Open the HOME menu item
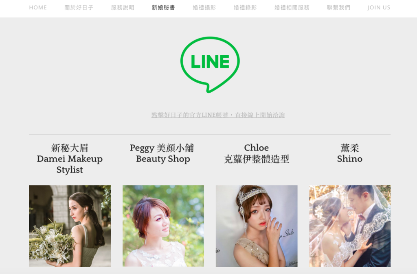The image size is (417, 274). tap(38, 7)
